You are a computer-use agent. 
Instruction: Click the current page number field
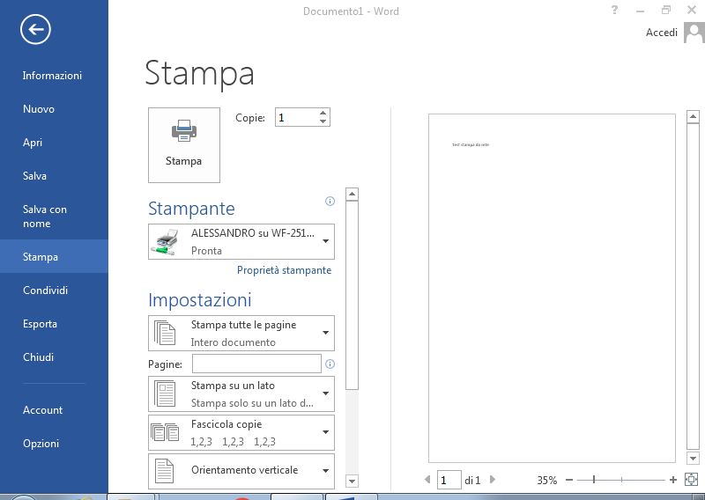(449, 480)
